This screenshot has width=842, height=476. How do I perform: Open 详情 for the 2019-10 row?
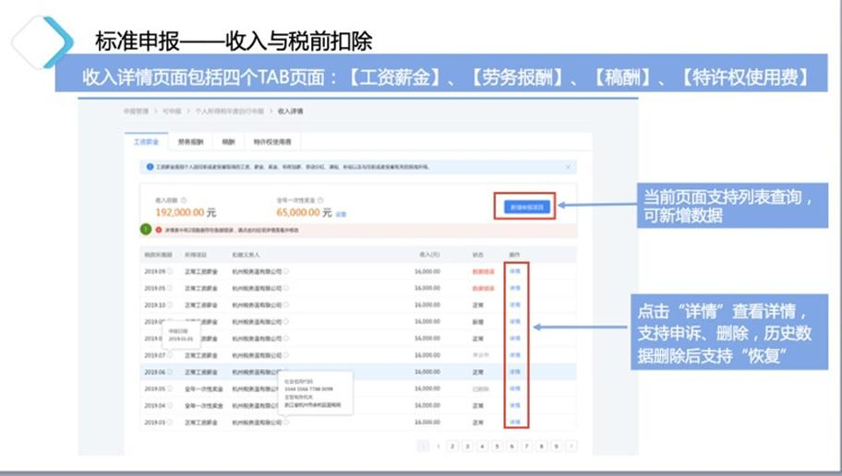[515, 304]
